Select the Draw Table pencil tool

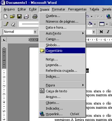point(6,24)
